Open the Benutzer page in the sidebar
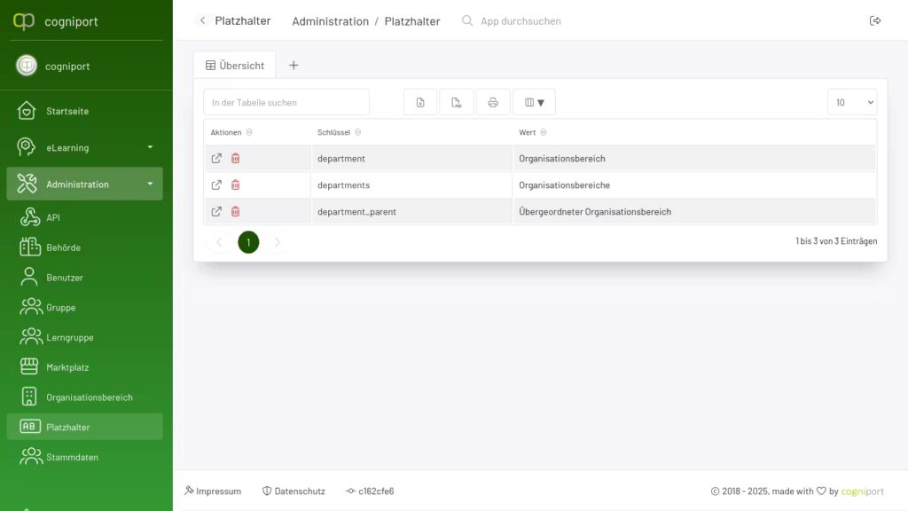908x511 pixels. tap(64, 278)
